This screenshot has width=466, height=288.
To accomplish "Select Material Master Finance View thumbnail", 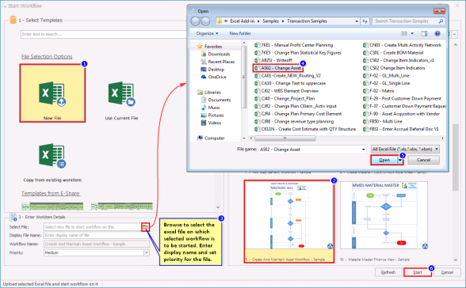I will point(384,216).
